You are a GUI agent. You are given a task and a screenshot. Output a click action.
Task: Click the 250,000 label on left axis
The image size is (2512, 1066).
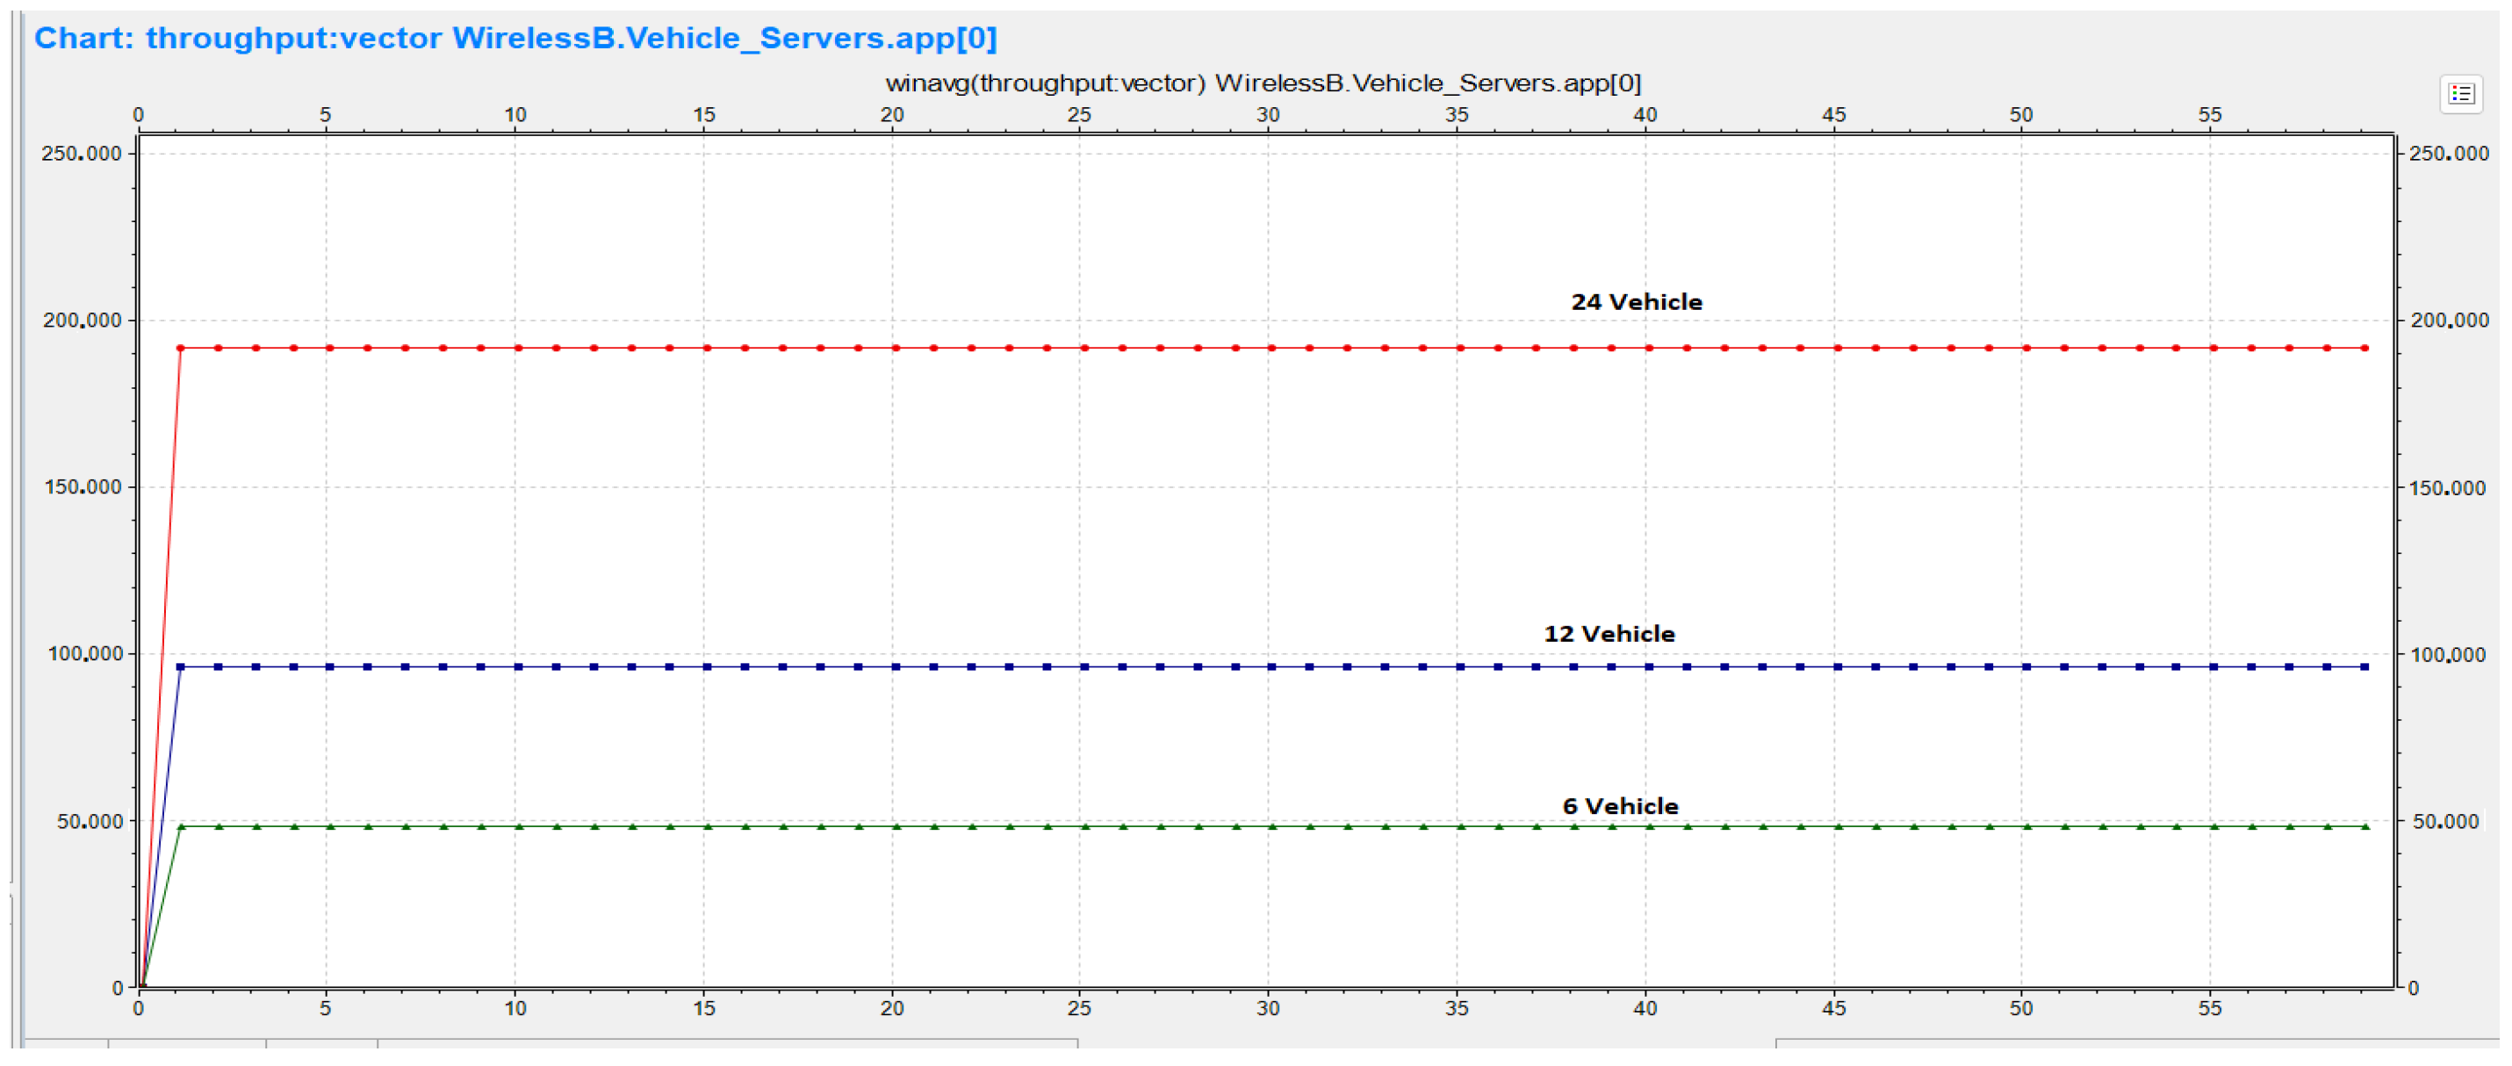click(x=81, y=154)
